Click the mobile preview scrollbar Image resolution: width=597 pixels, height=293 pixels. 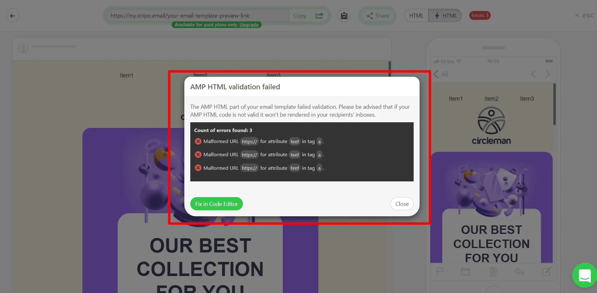(554, 104)
